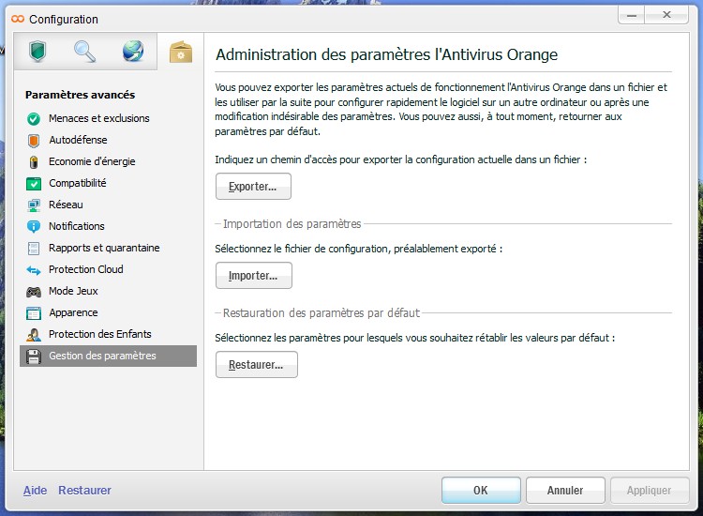Click the Appliquer button
This screenshot has height=516, width=703.
tap(650, 491)
